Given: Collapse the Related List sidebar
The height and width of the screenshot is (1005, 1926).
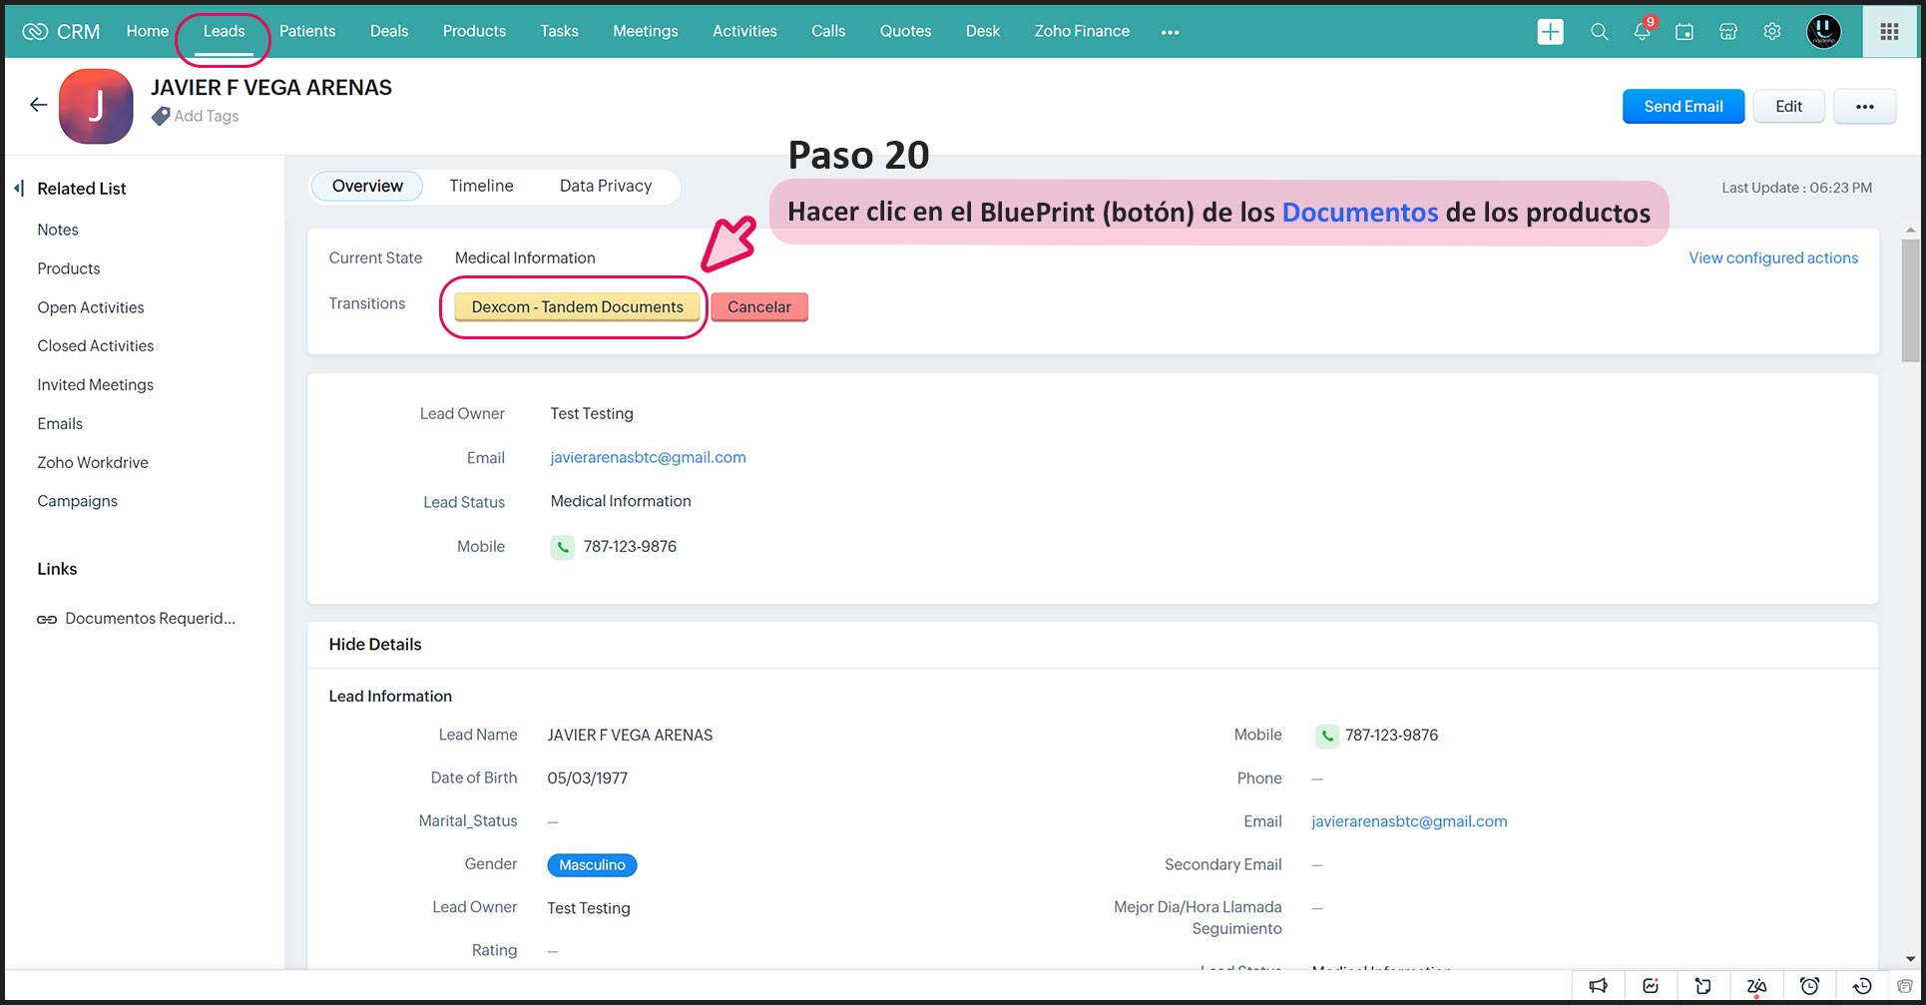Looking at the screenshot, I should point(19,189).
